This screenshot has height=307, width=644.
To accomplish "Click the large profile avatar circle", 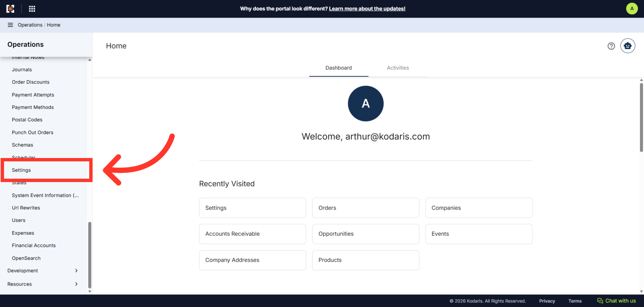I will click(366, 103).
